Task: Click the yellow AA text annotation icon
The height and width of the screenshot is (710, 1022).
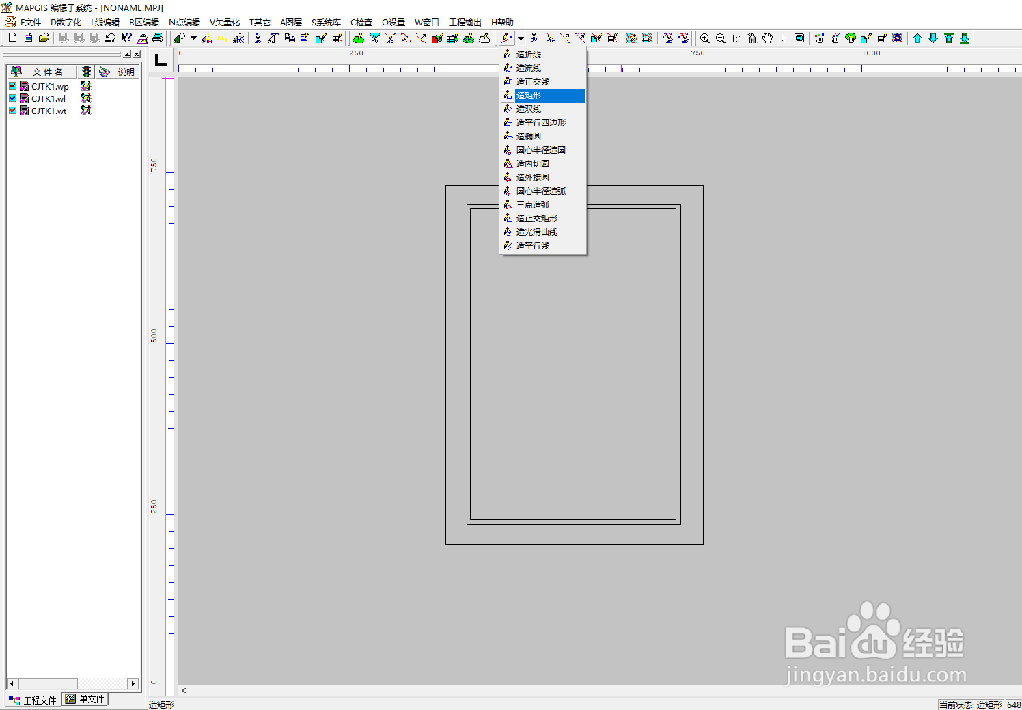Action: coord(223,38)
